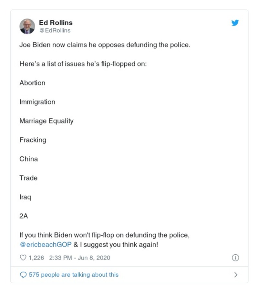Expand the conversation with the right chevron
This screenshot has height=294, width=258.
236,275
